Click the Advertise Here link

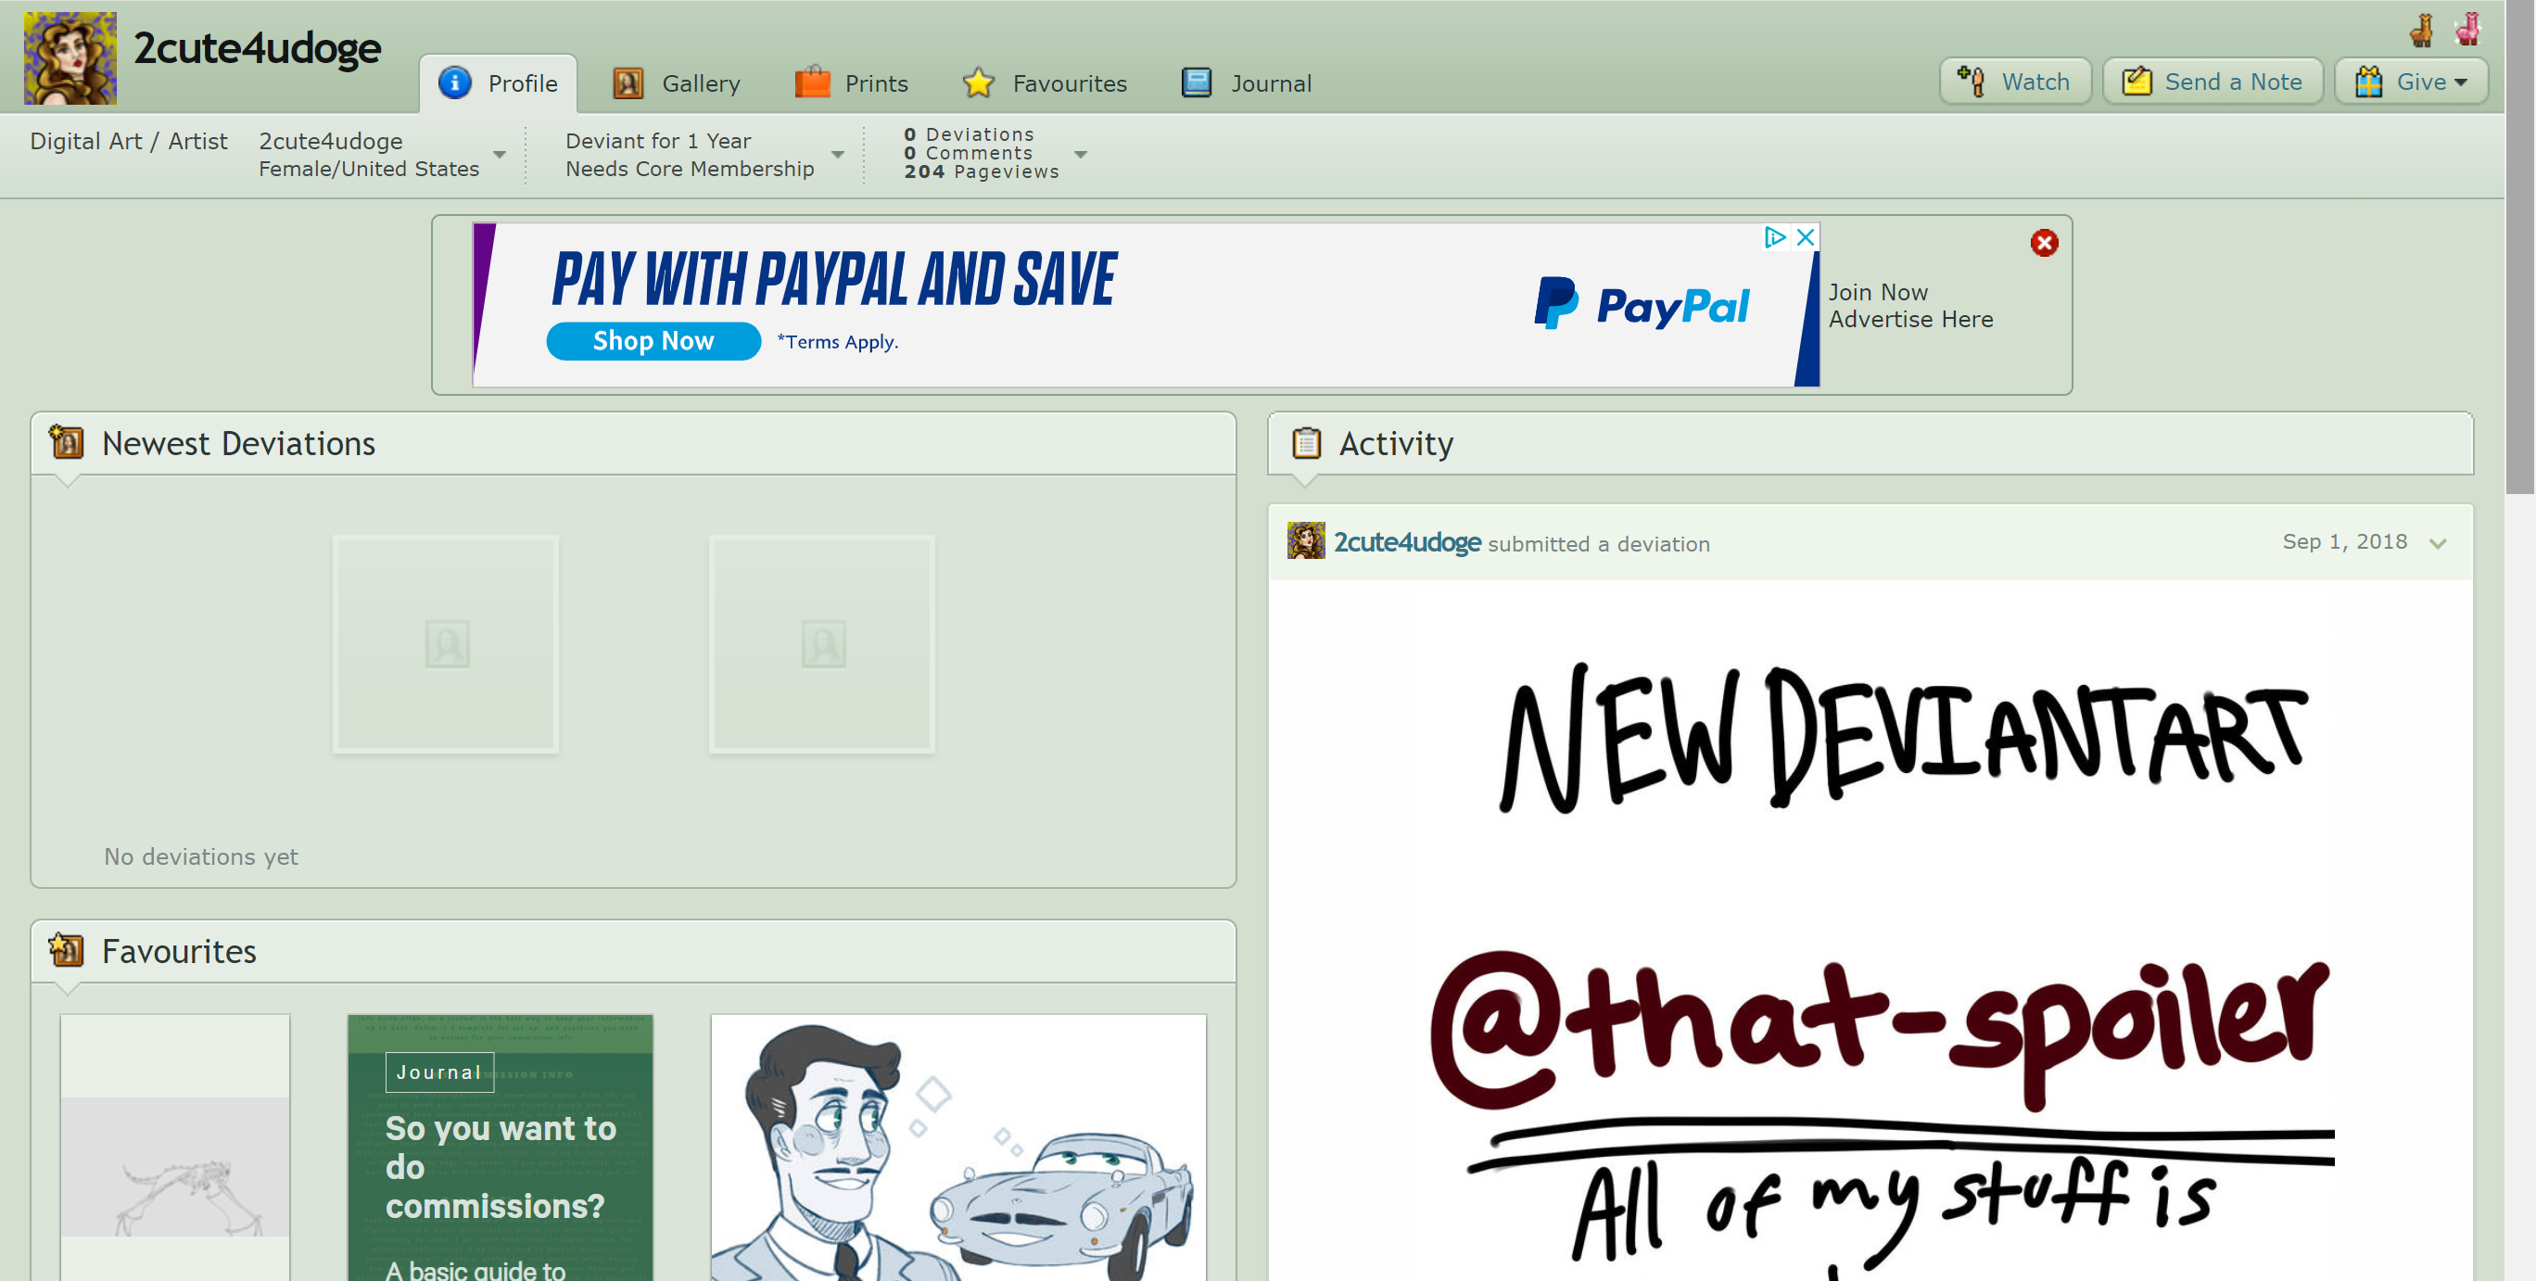[x=1911, y=320]
